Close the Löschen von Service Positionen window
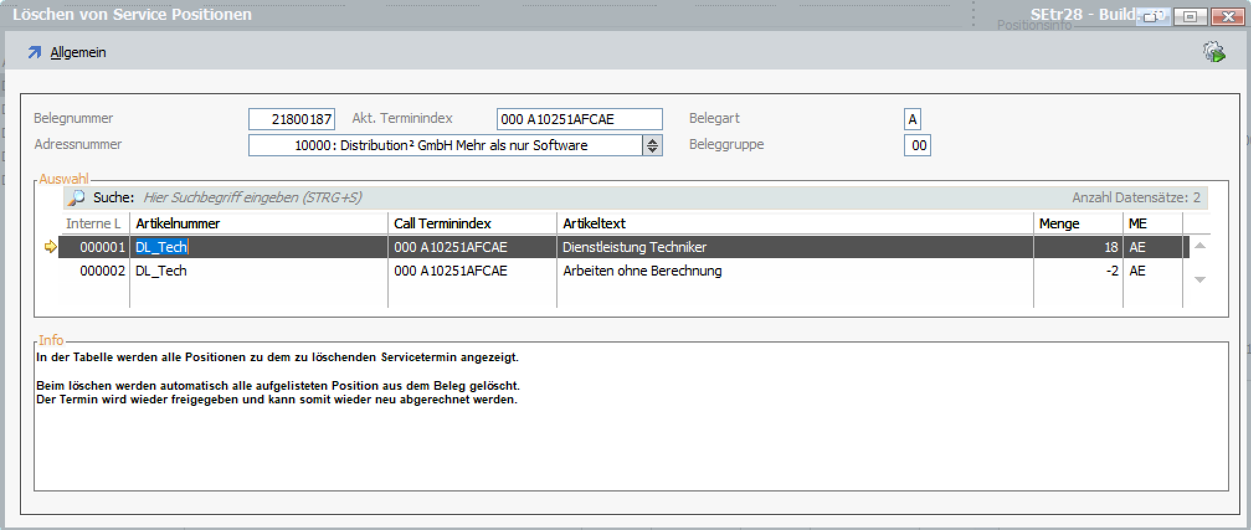The height and width of the screenshot is (530, 1251). point(1227,17)
